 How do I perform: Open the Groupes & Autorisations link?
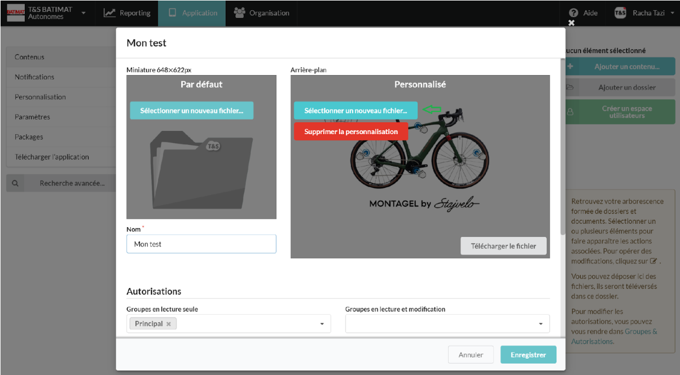[614, 337]
